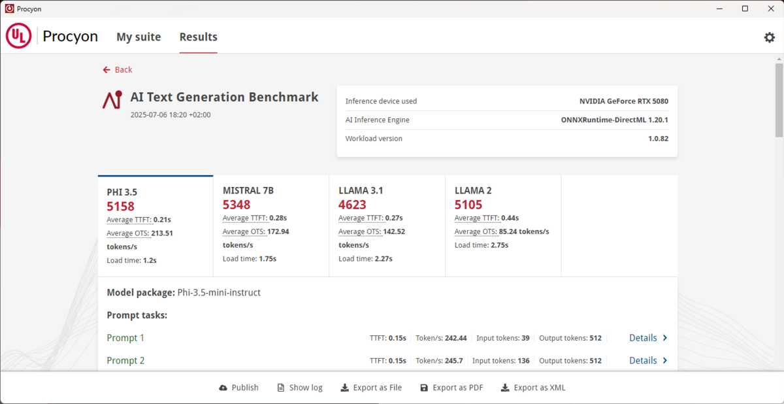Viewport: 784px width, 404px height.
Task: Click the Prompt 1 task label
Action: 125,338
